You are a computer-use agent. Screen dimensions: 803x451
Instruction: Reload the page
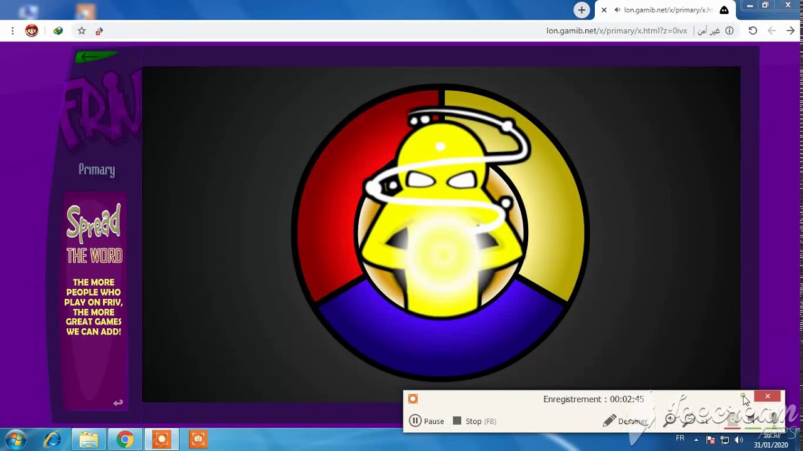coord(753,31)
